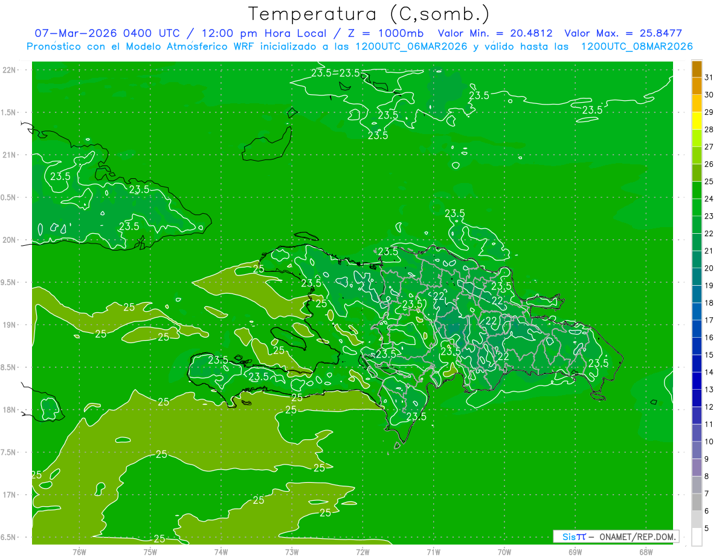Click the "20N" latitude axis label
The width and height of the screenshot is (725, 560).
(10, 240)
